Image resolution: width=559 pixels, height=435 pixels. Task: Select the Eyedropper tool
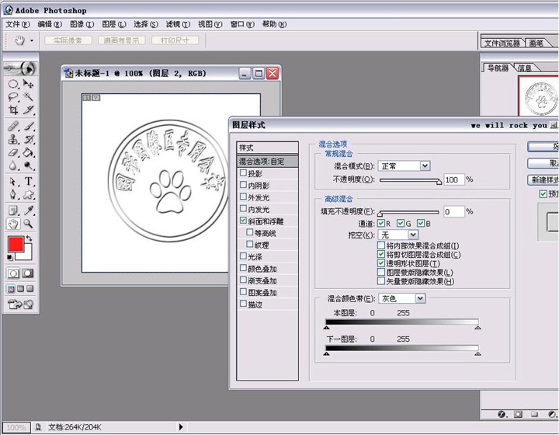(x=29, y=209)
